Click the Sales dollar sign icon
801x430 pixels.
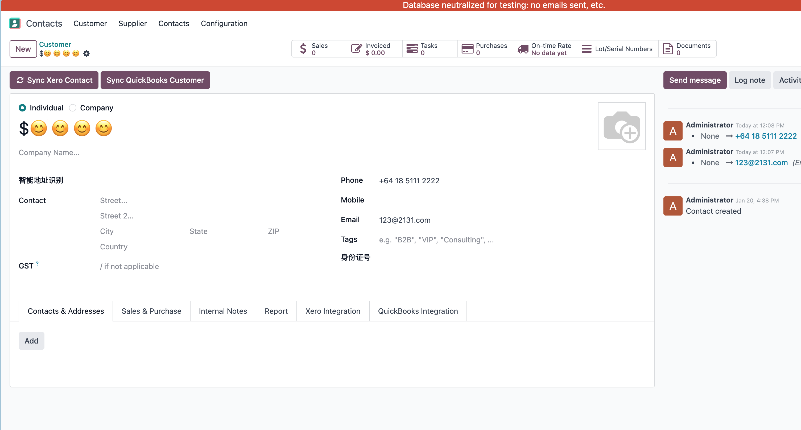tap(303, 49)
